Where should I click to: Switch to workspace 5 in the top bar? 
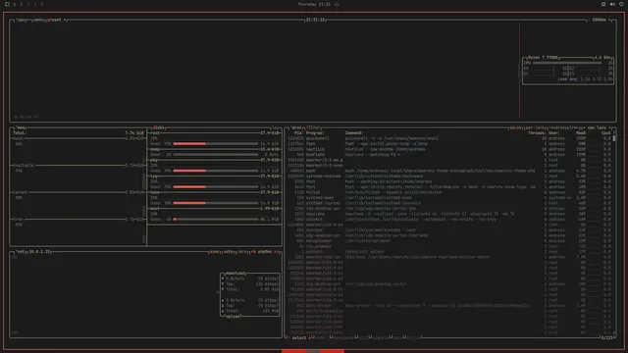click(41, 4)
